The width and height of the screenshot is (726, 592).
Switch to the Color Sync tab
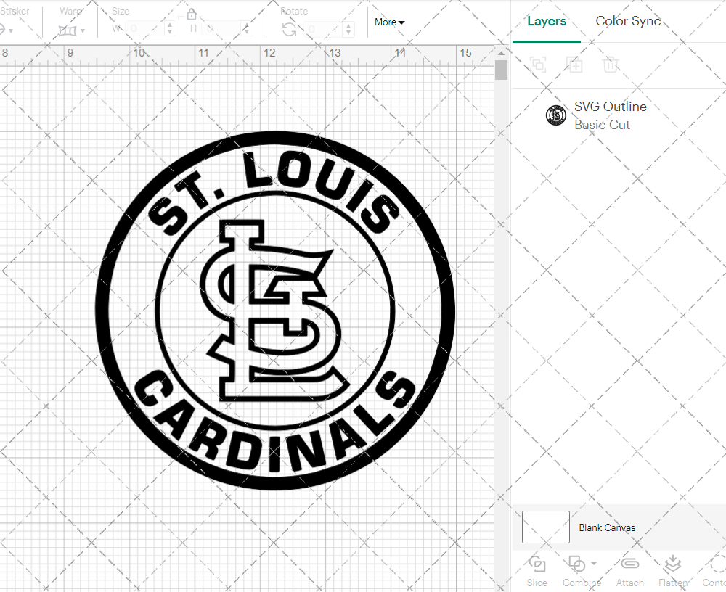click(x=628, y=21)
